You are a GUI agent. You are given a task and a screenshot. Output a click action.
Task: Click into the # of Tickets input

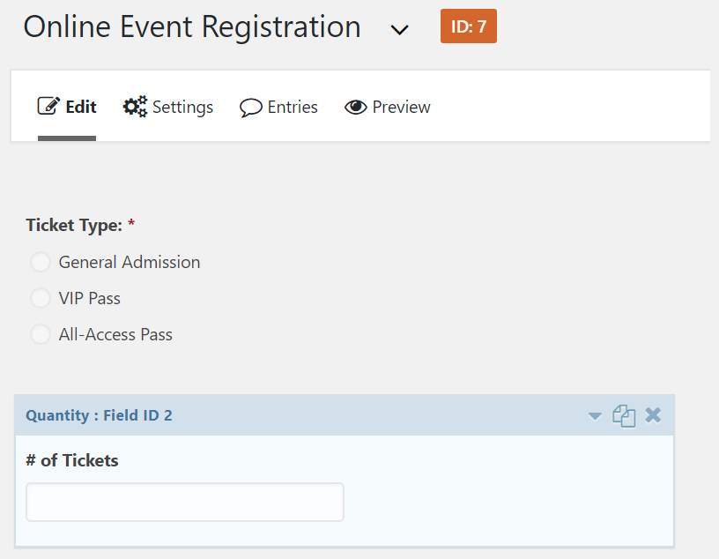pyautogui.click(x=185, y=502)
